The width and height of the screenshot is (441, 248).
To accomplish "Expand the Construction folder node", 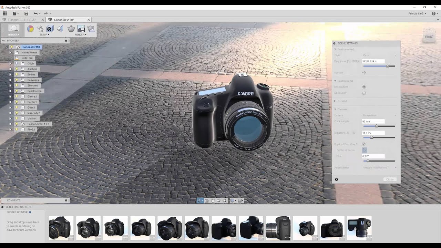I will click(x=10, y=91).
